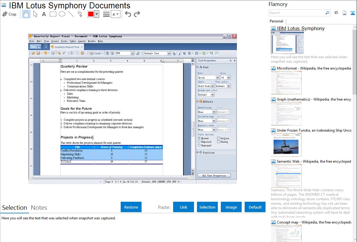
Task: Click the red color swatch
Action: click(91, 14)
